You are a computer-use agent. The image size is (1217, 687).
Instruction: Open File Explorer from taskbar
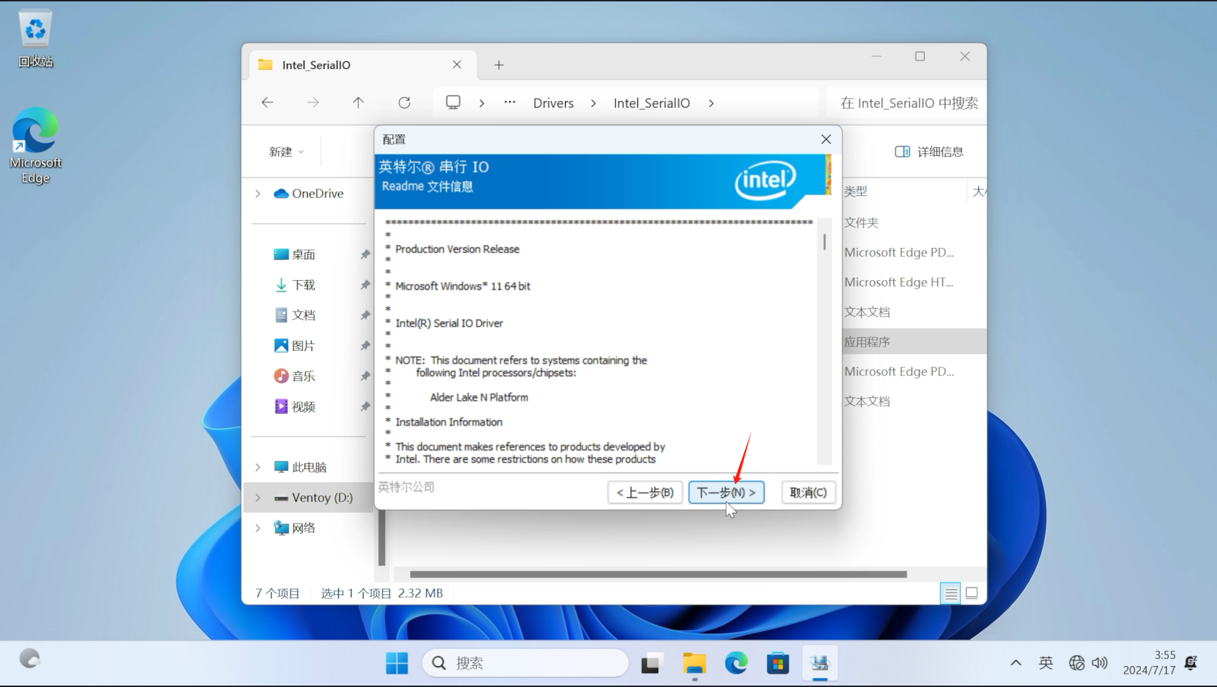coord(694,663)
